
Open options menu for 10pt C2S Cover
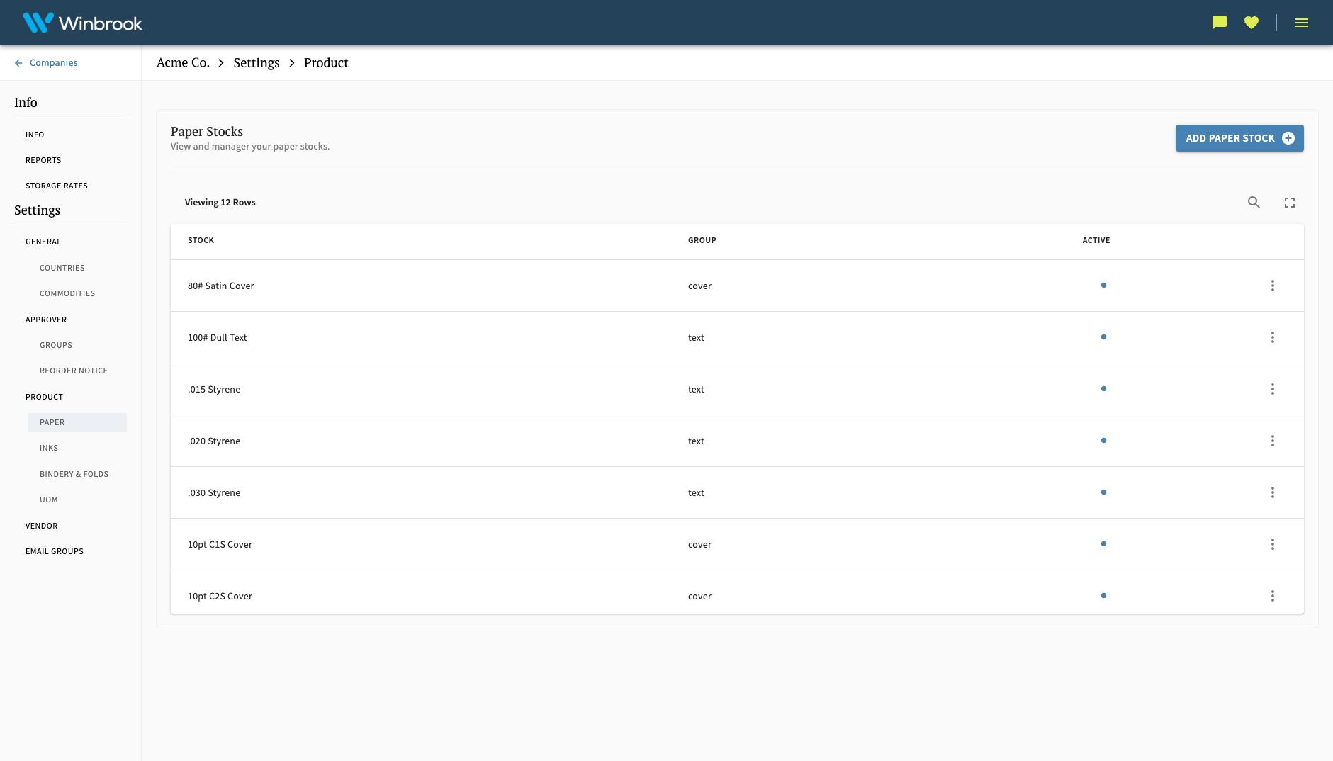point(1273,595)
